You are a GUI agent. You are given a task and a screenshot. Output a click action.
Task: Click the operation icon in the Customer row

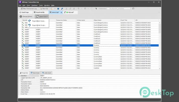[x=23, y=68]
